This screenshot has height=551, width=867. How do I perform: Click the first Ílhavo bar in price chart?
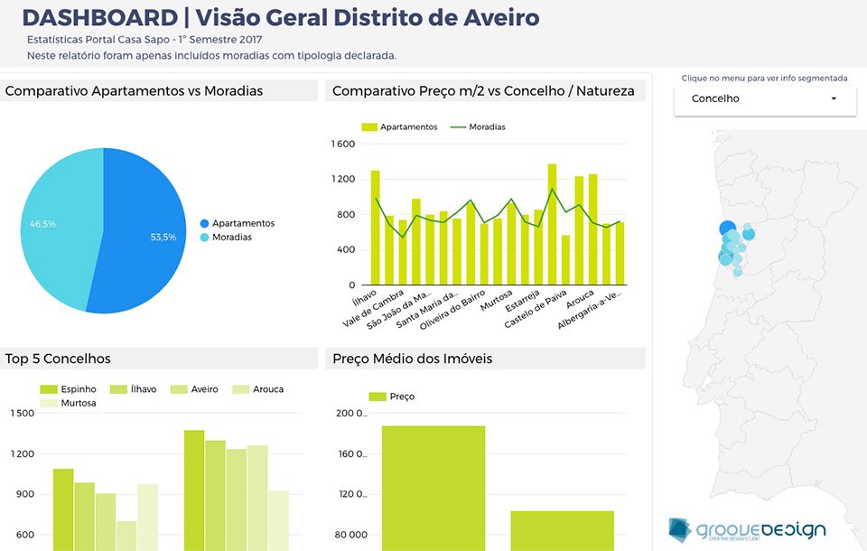pos(376,228)
